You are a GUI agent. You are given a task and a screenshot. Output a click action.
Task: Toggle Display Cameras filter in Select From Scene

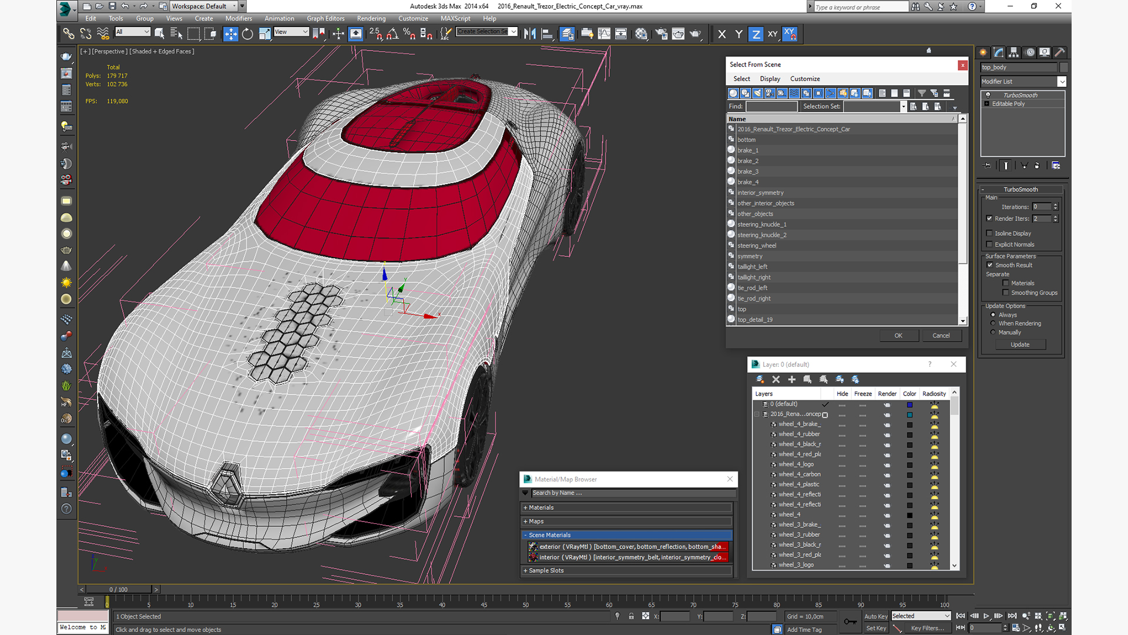(x=770, y=93)
